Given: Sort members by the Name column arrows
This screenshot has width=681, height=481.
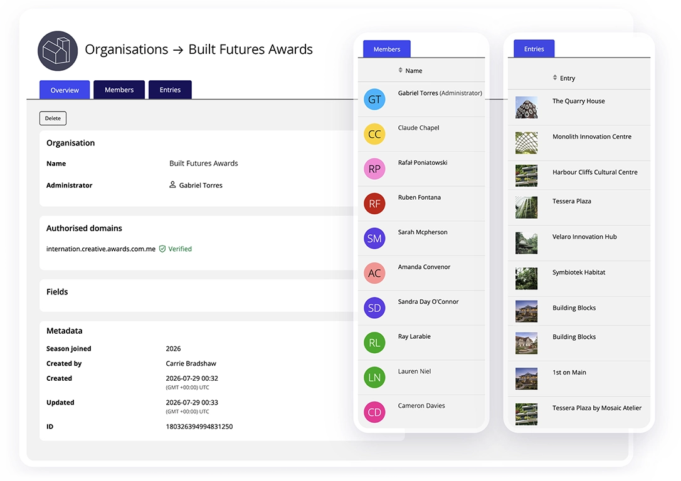Looking at the screenshot, I should (x=401, y=70).
